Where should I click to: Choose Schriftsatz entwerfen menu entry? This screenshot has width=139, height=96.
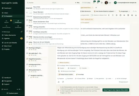point(56,33)
